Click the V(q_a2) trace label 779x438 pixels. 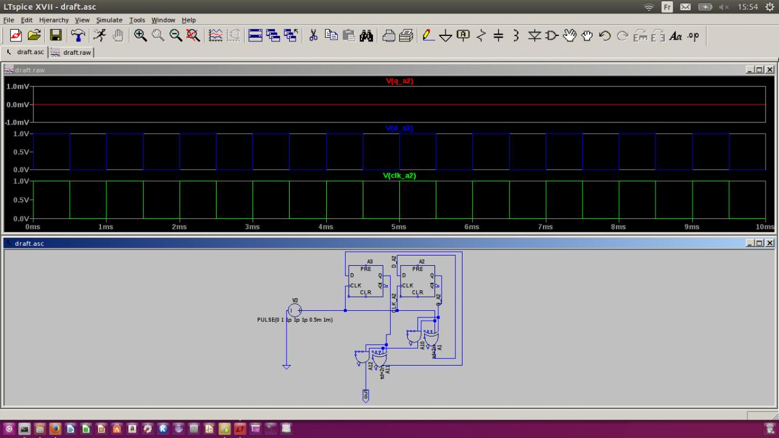[399, 81]
